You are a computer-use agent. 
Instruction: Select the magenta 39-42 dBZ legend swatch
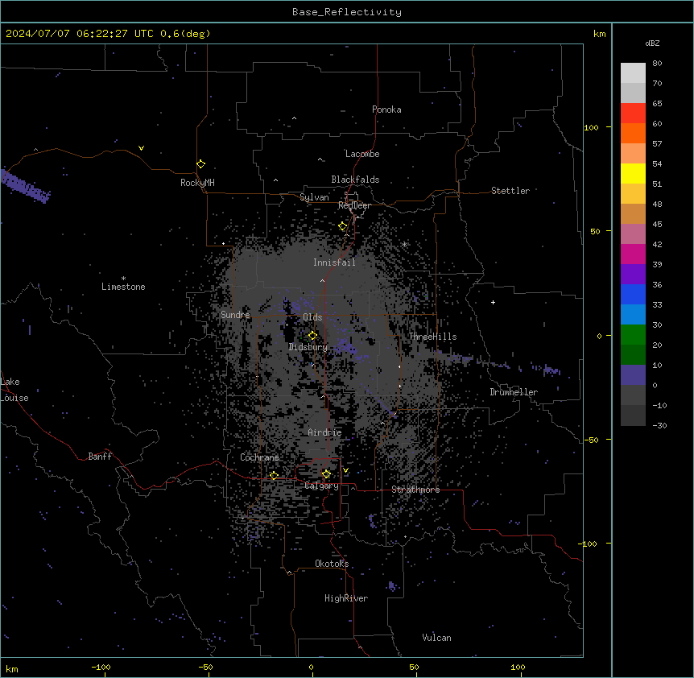coord(633,254)
